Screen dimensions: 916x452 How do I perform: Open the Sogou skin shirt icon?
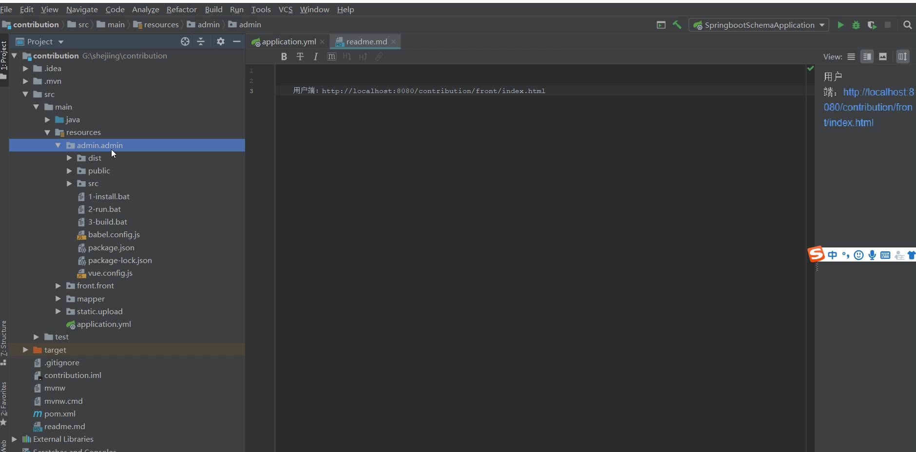point(912,255)
